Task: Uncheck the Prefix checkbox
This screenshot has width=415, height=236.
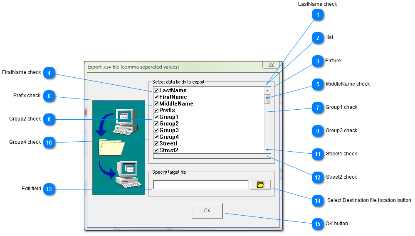Action: pyautogui.click(x=156, y=111)
